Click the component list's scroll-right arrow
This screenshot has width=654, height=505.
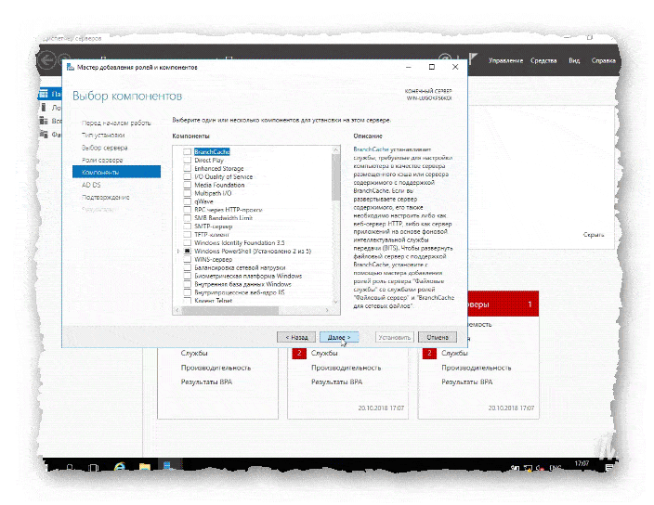[x=327, y=310]
